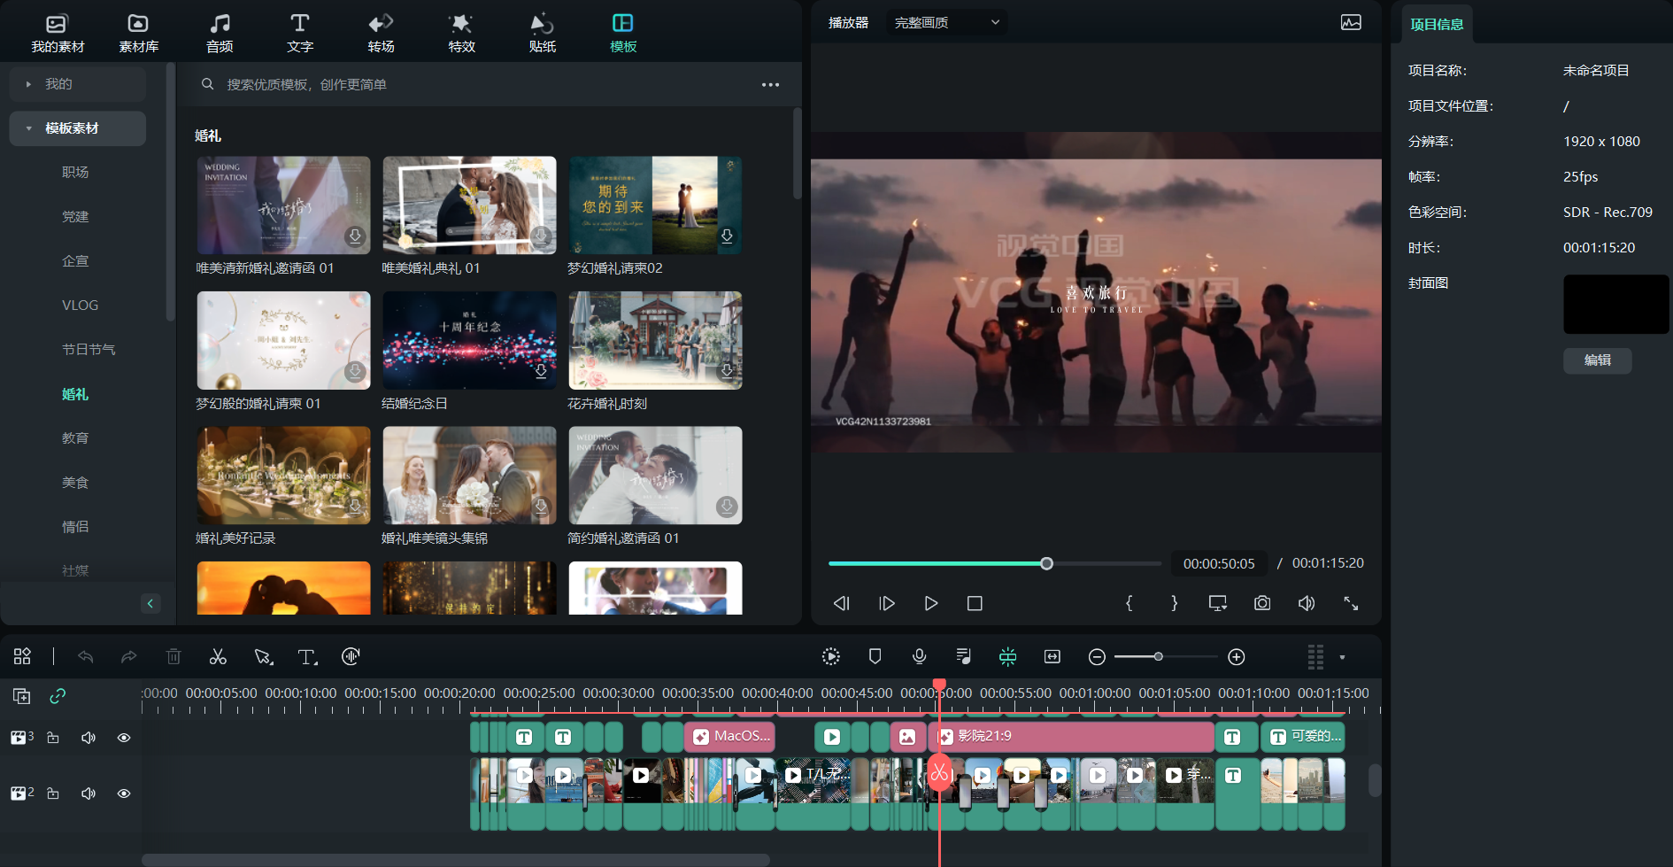Select the VLOG template category
The width and height of the screenshot is (1673, 867).
[x=80, y=306]
